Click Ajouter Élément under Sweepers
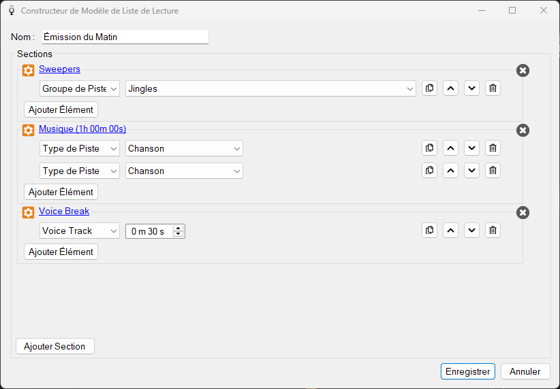Image resolution: width=560 pixels, height=389 pixels. [61, 109]
